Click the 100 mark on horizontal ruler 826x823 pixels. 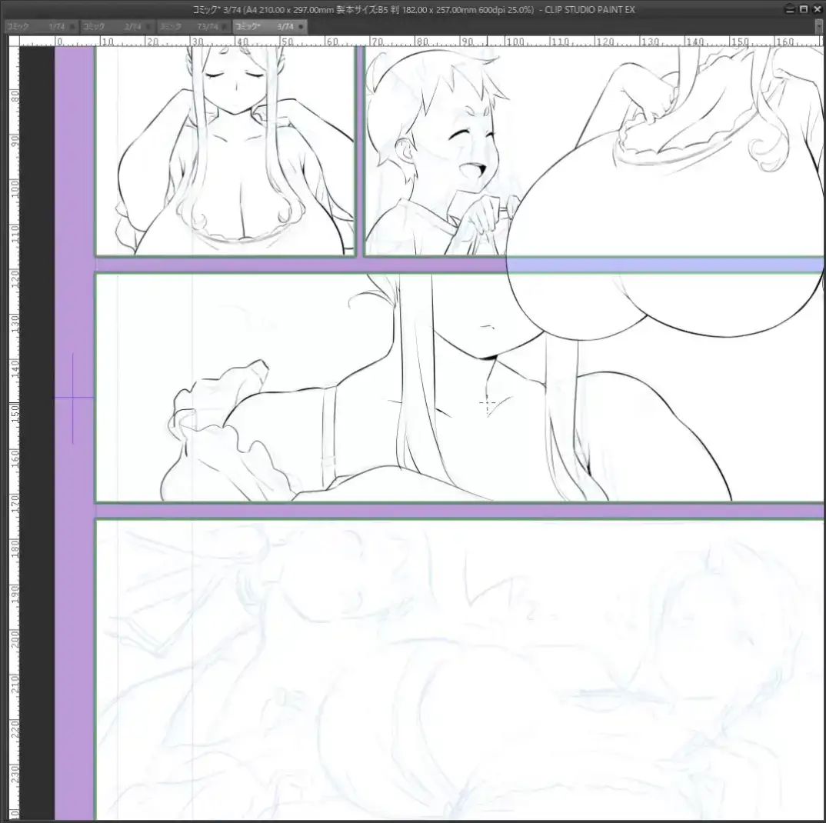click(x=514, y=41)
